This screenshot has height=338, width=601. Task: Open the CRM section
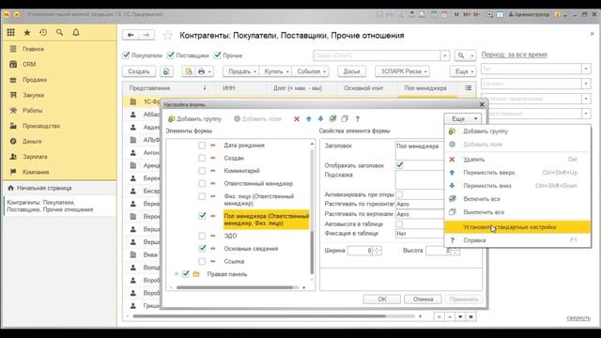pos(29,65)
